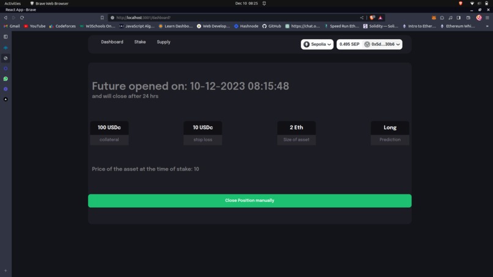
Task: Open the Codeforces bookmark
Action: coord(62,26)
